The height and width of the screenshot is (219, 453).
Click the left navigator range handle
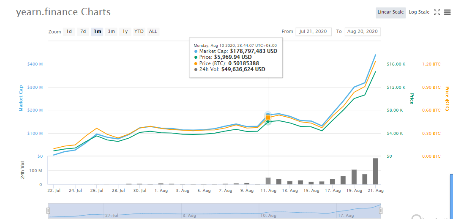tap(49, 211)
